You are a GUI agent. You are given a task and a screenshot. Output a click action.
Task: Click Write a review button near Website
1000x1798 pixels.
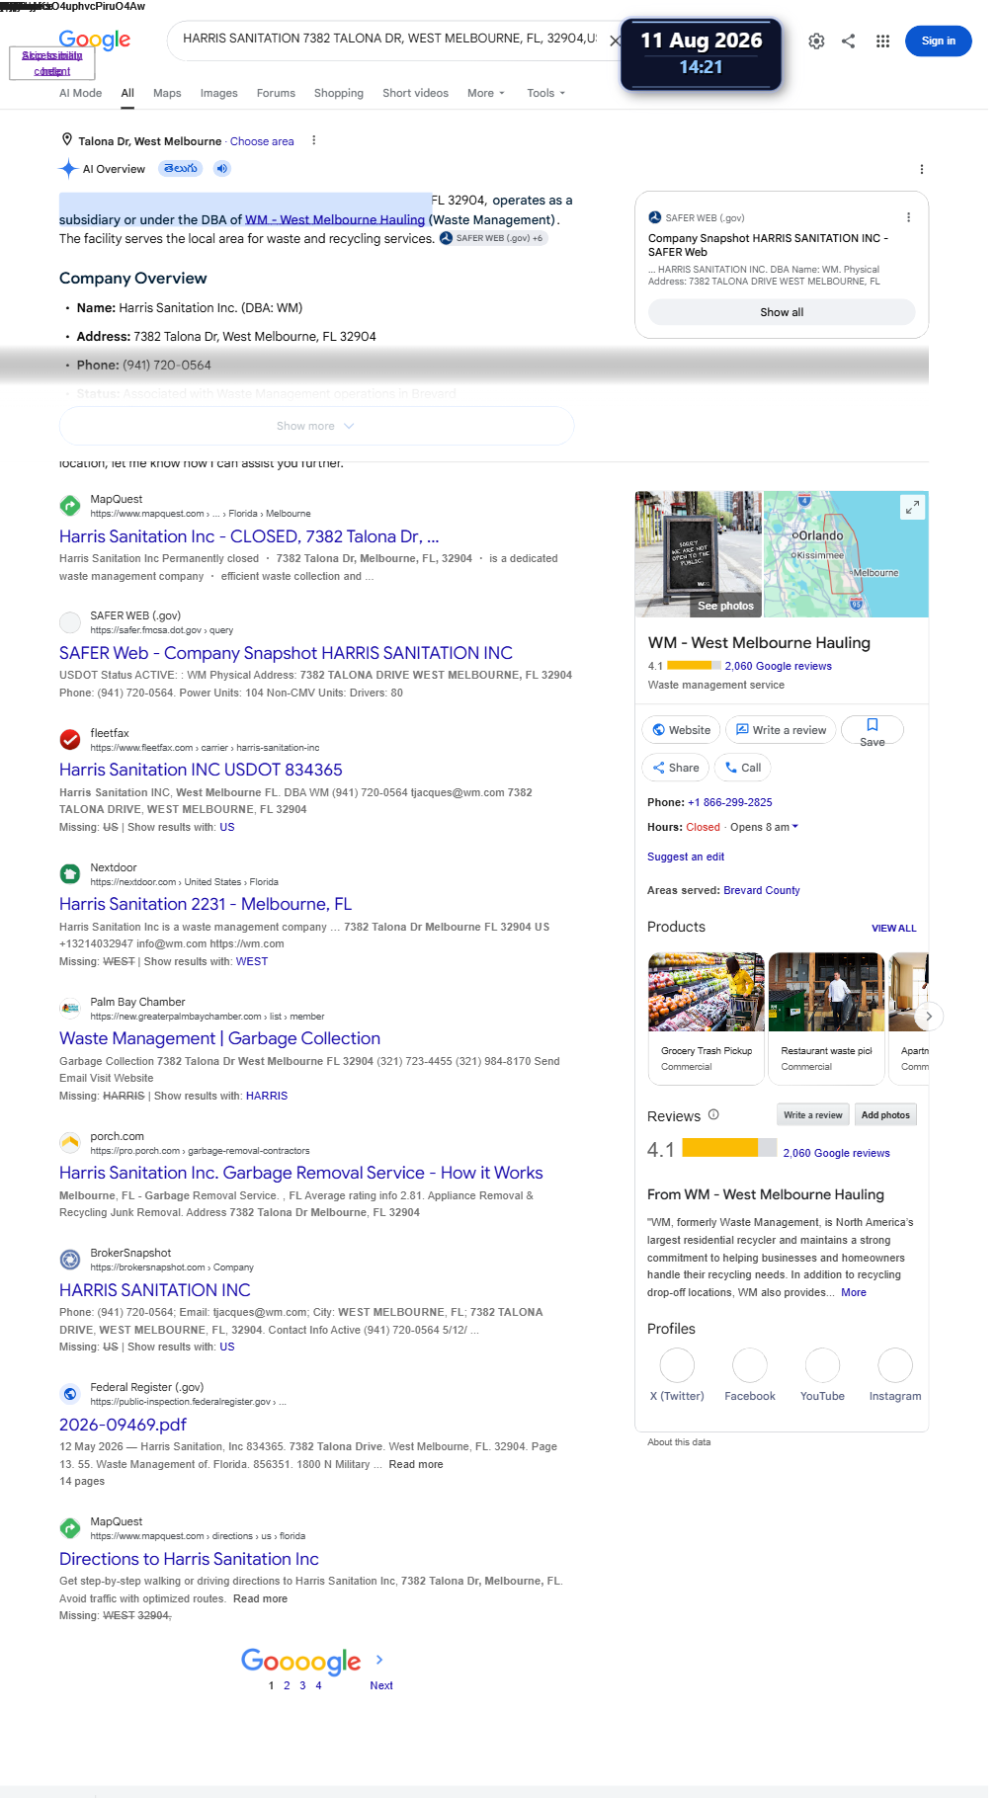(x=781, y=730)
